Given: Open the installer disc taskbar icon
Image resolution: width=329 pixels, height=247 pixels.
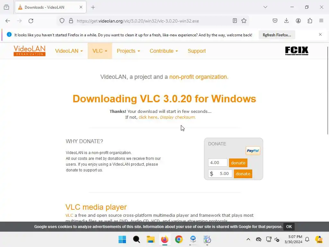Looking at the screenshot, I should click(207, 239).
